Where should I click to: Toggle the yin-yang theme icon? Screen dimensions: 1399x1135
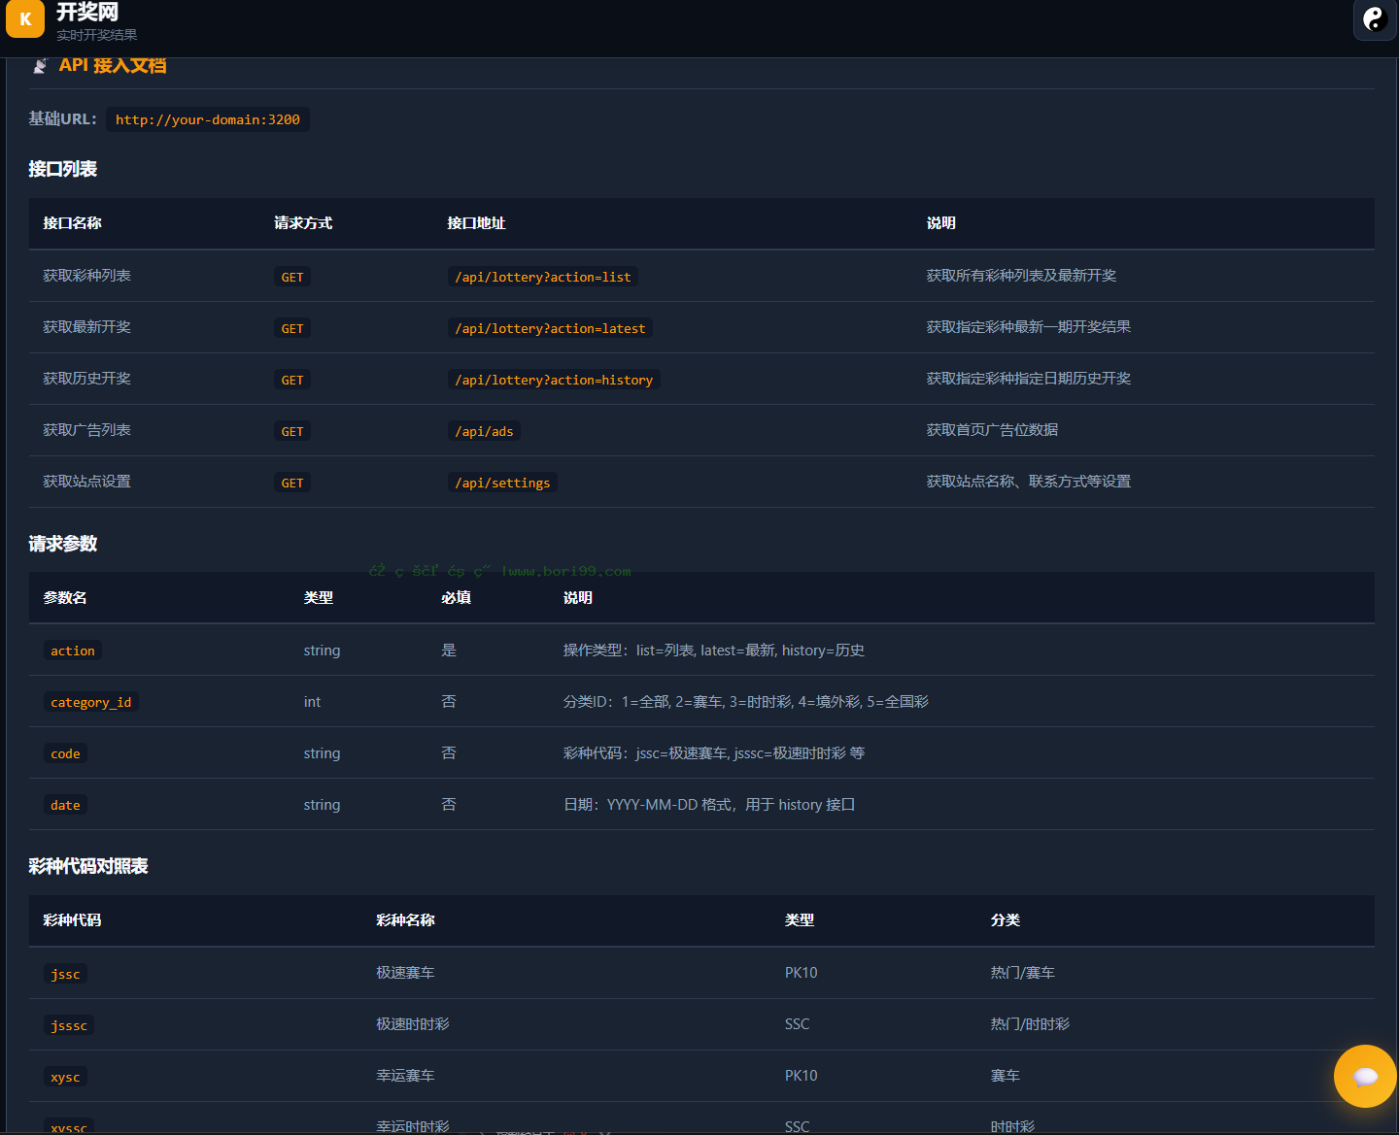pyautogui.click(x=1375, y=19)
